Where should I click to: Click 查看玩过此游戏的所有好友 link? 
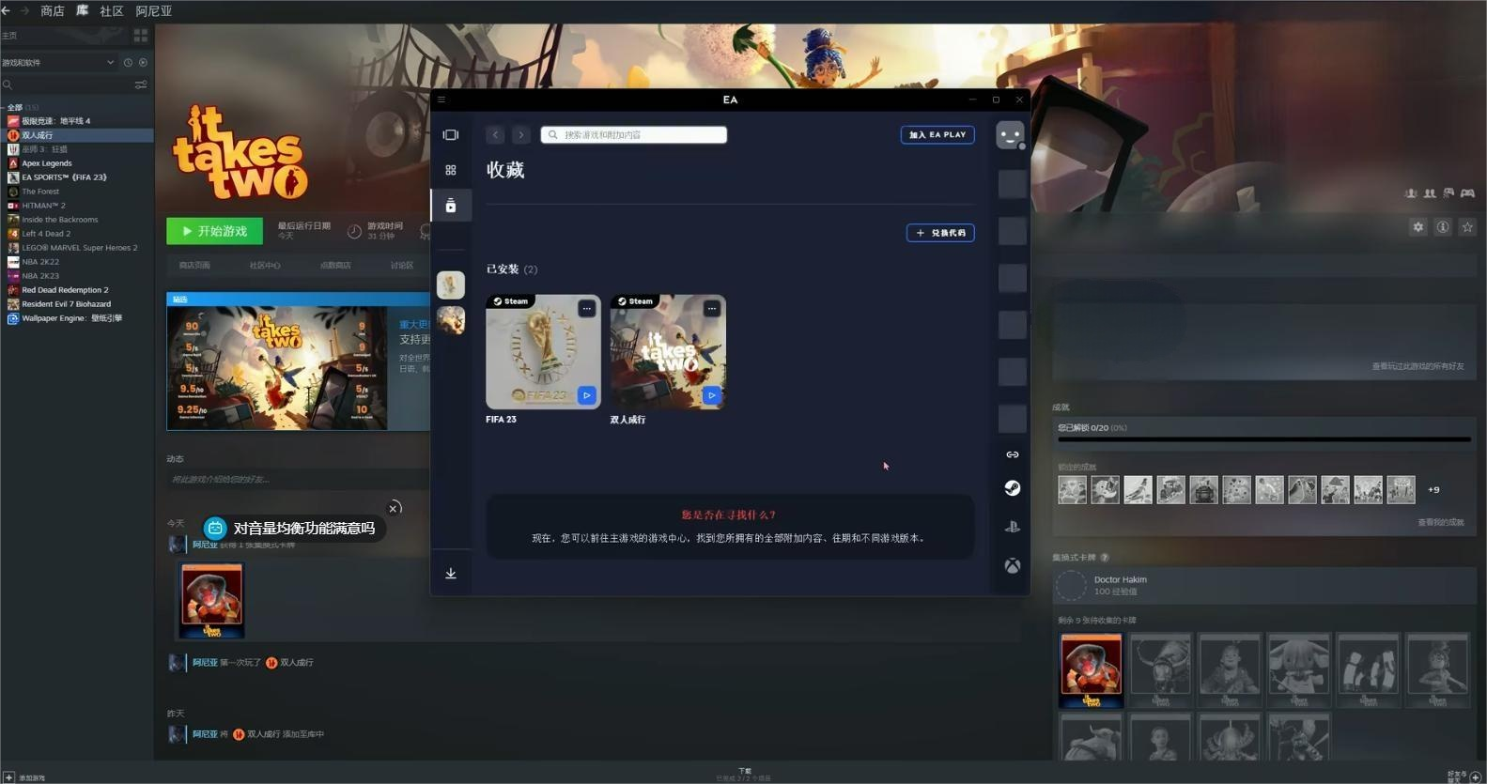[1417, 366]
